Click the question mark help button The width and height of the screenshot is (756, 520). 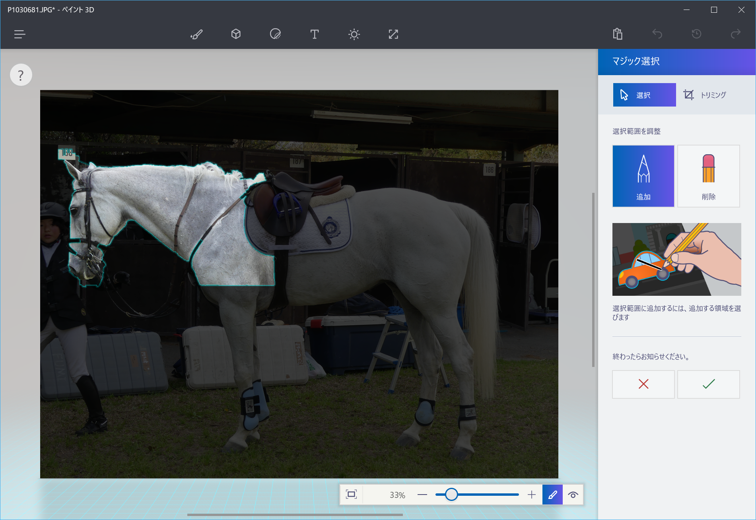[x=21, y=75]
